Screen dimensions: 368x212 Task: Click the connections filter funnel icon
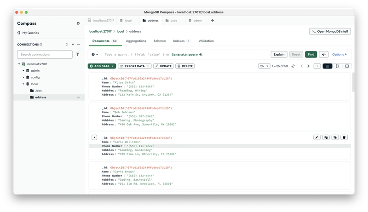pos(78,54)
